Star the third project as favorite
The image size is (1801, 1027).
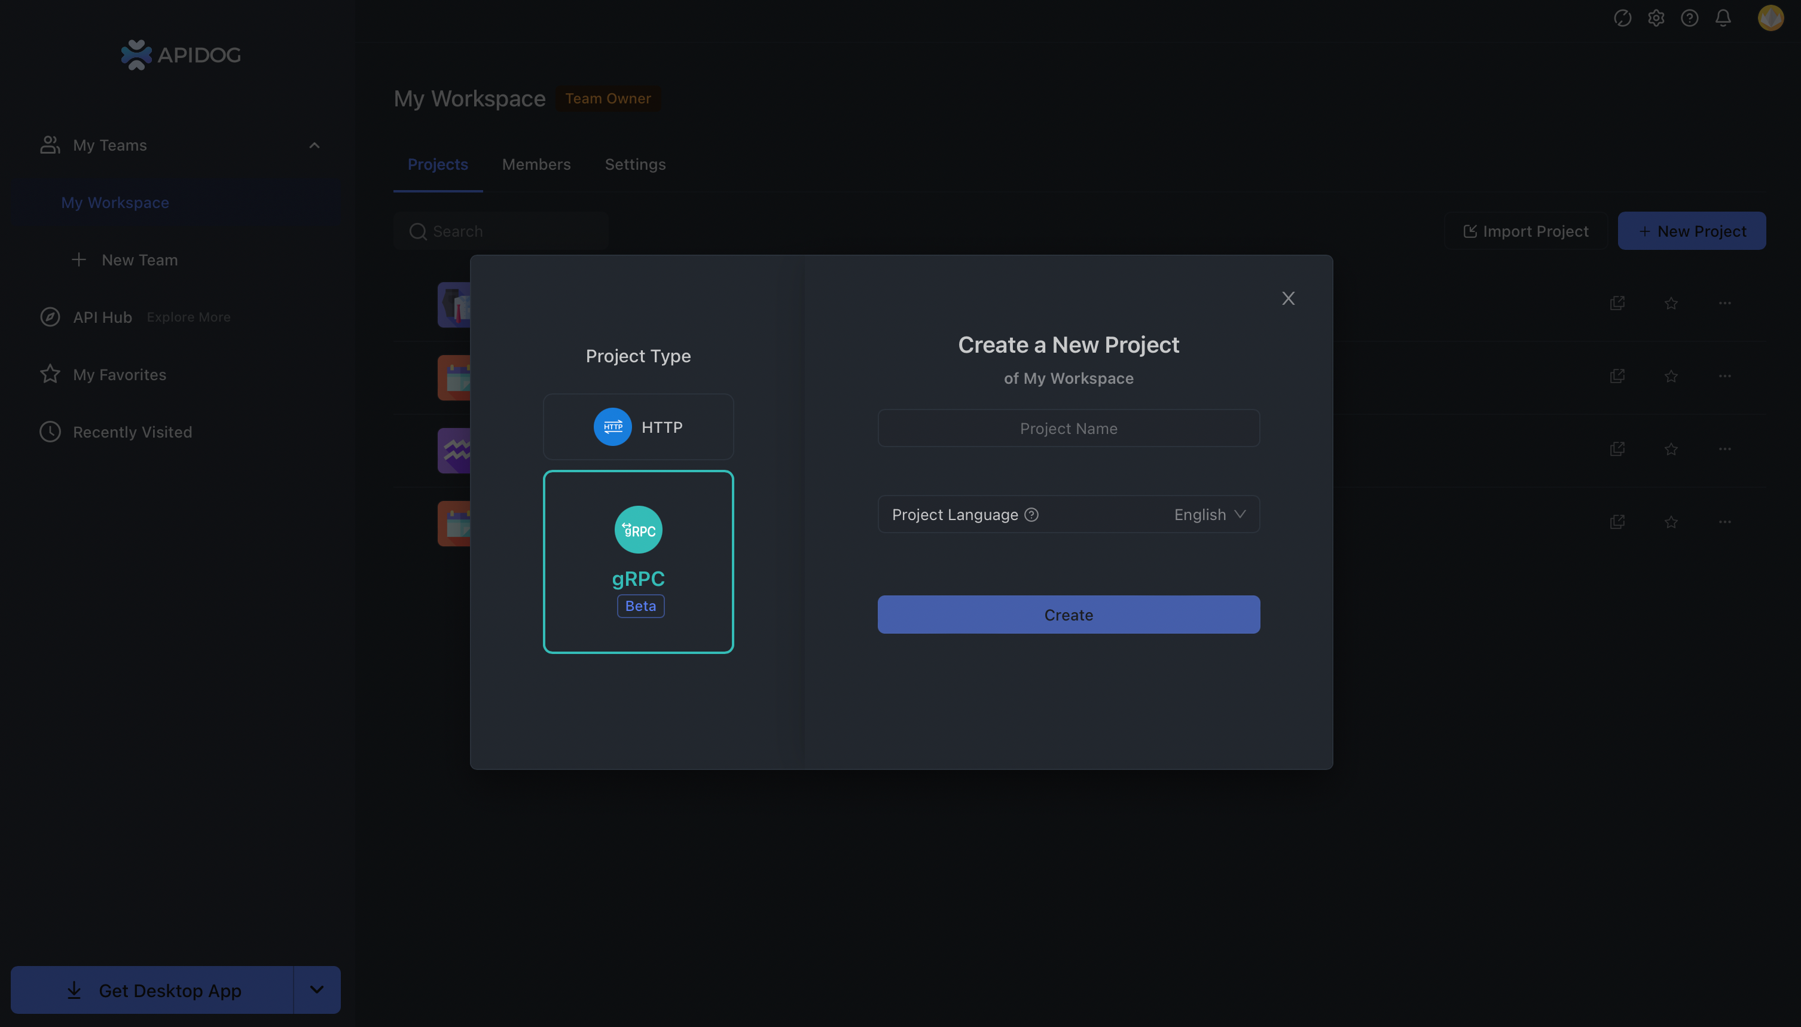tap(1671, 450)
